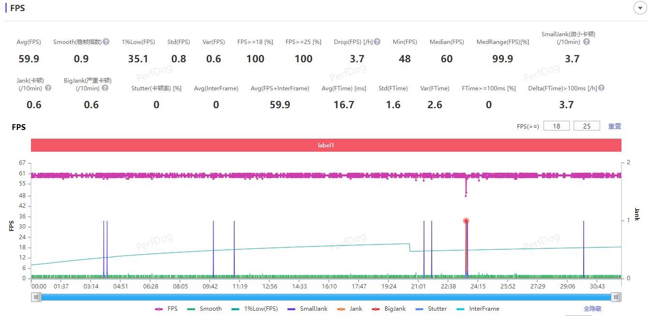
Task: Toggle SmallJank series visibility in legend
Action: (307, 309)
